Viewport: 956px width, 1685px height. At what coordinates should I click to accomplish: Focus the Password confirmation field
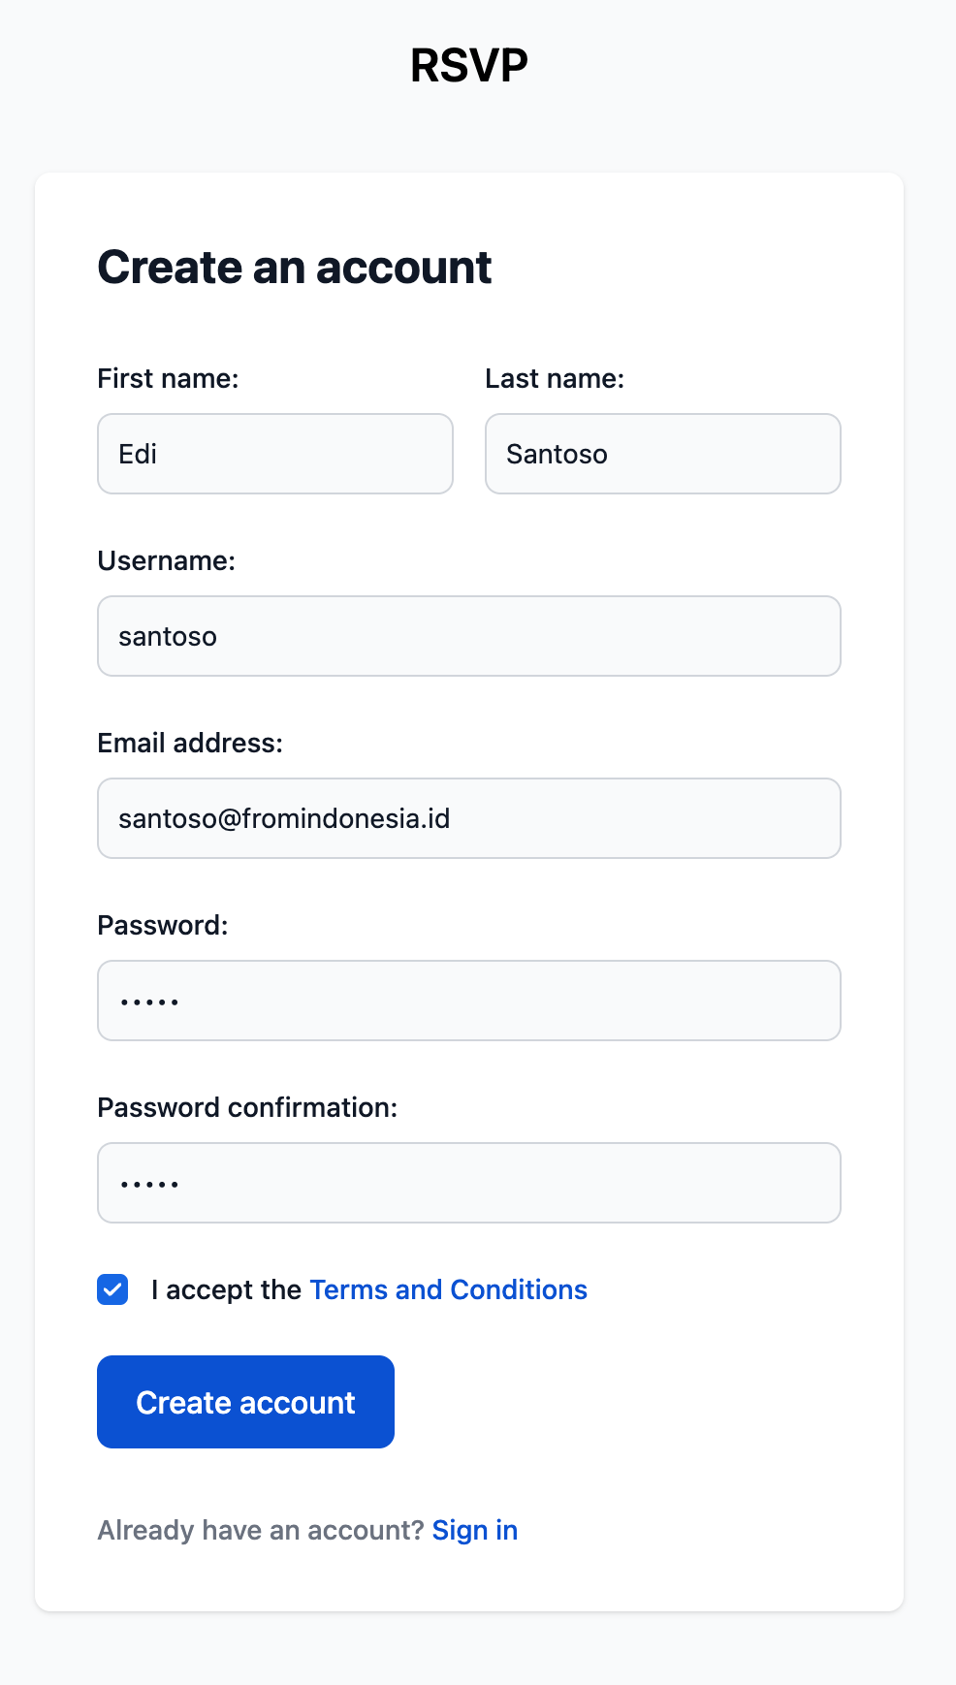click(x=468, y=1183)
